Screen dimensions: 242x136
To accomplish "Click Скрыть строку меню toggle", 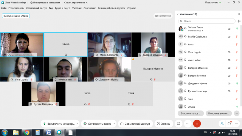I will [x=76, y=3].
